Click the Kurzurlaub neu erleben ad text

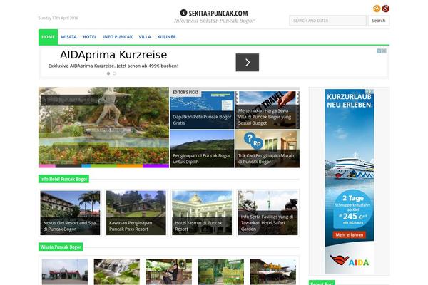(350, 100)
